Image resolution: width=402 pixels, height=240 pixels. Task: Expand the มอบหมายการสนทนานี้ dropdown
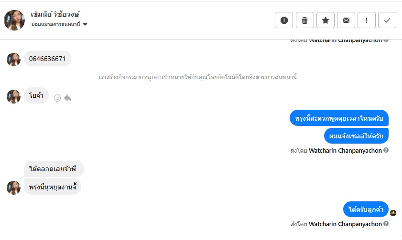point(85,24)
